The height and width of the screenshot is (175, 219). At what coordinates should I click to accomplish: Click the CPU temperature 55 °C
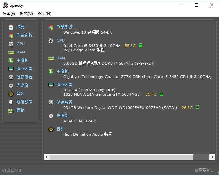[130, 46]
